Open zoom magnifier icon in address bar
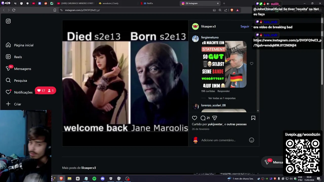This screenshot has width=324, height=182. (220, 10)
